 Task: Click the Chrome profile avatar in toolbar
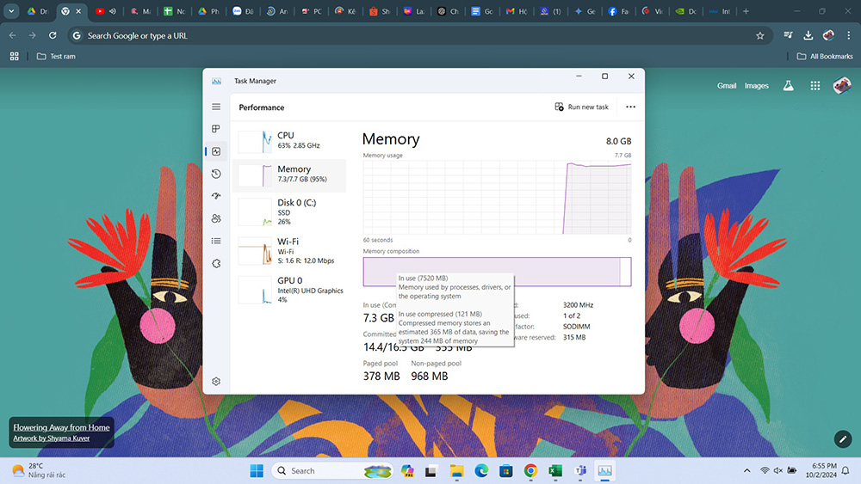point(828,35)
